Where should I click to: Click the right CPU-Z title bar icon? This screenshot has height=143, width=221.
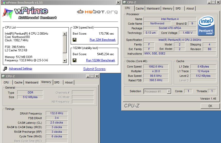[x=125, y=2]
